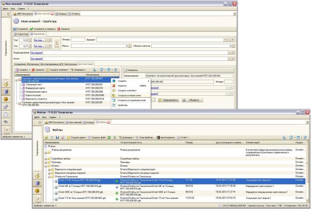Click the Сформировать button
This screenshot has width=311, height=209.
[x=169, y=100]
